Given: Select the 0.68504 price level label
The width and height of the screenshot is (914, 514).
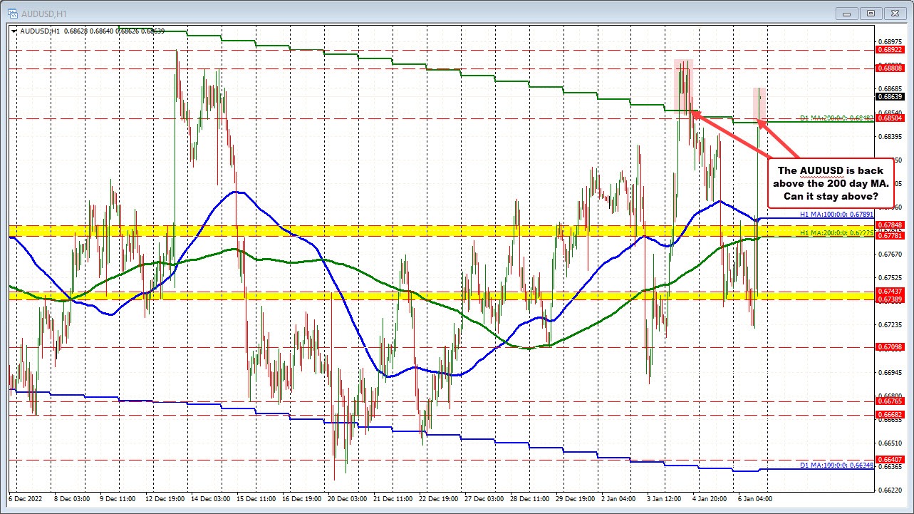Looking at the screenshot, I should (888, 118).
